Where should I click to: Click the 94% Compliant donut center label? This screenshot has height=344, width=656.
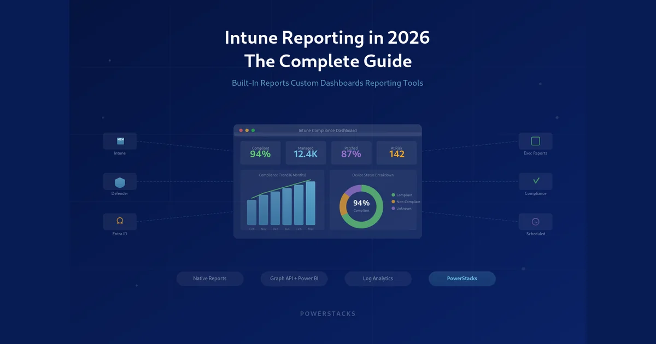pyautogui.click(x=361, y=206)
